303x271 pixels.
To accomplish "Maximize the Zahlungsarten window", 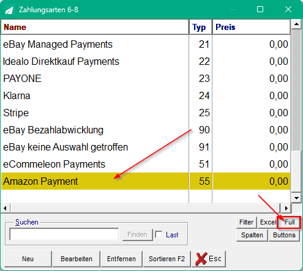I will click(x=260, y=9).
